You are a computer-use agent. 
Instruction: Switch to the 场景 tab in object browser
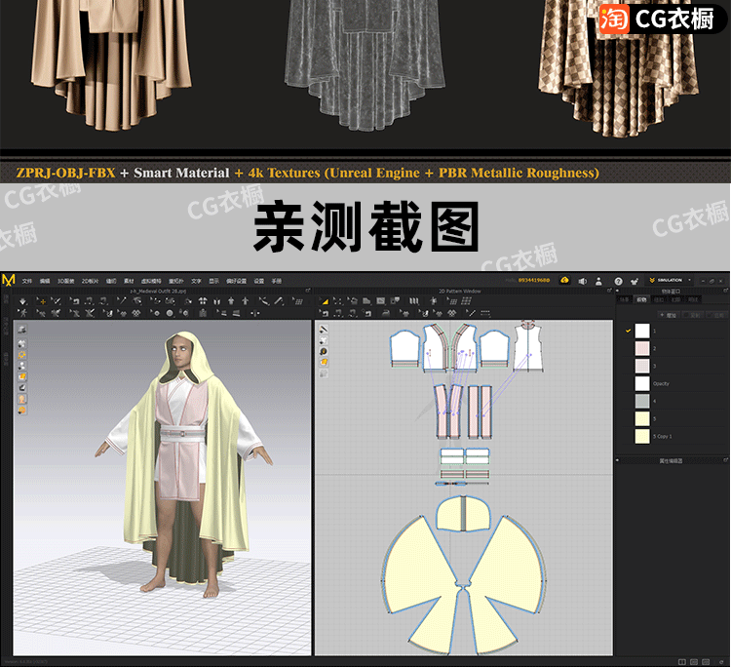point(624,299)
